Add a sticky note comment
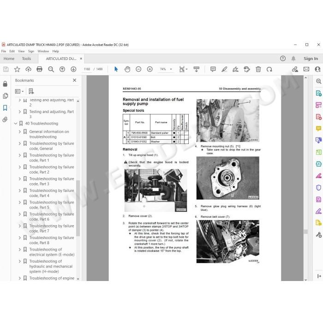Screen dimensions: 323x323 click(213, 69)
